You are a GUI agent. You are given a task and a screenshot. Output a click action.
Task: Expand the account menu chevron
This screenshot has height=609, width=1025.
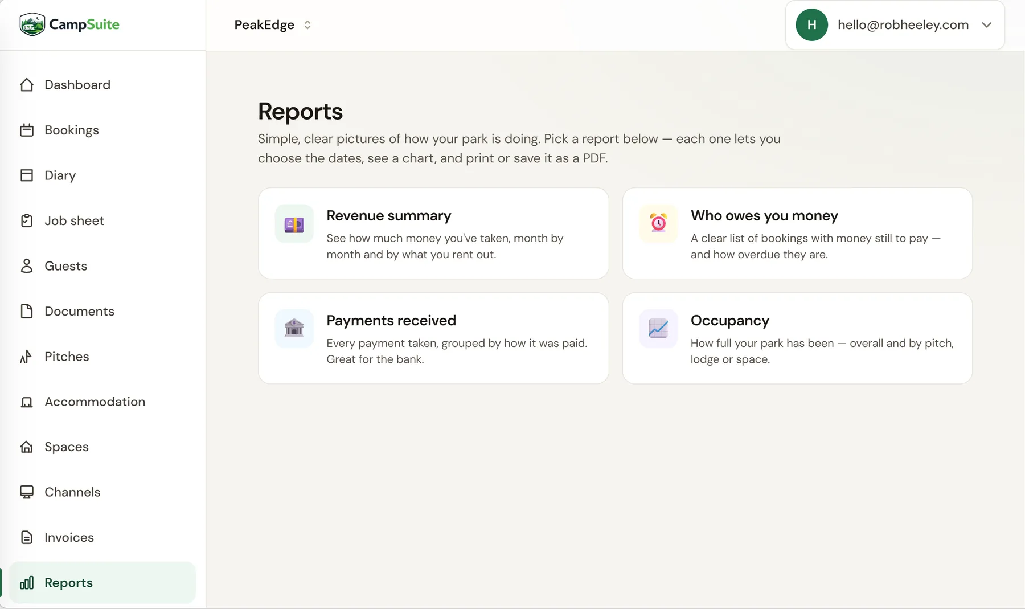[987, 25]
